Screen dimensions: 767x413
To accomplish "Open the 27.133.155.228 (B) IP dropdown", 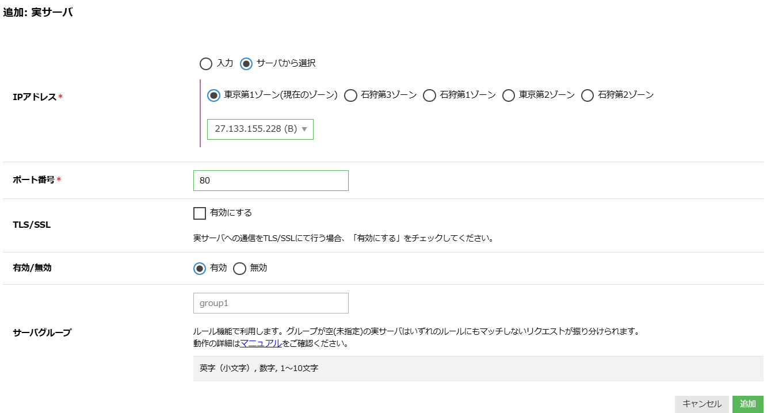I will [x=260, y=129].
